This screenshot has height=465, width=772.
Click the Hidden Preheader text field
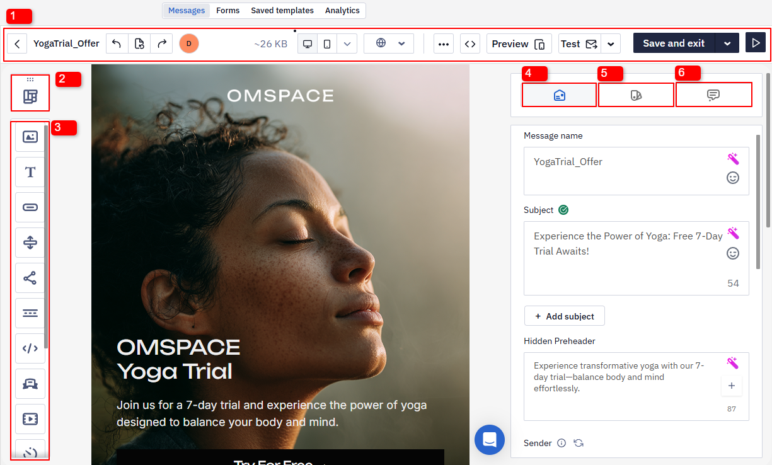(637, 387)
